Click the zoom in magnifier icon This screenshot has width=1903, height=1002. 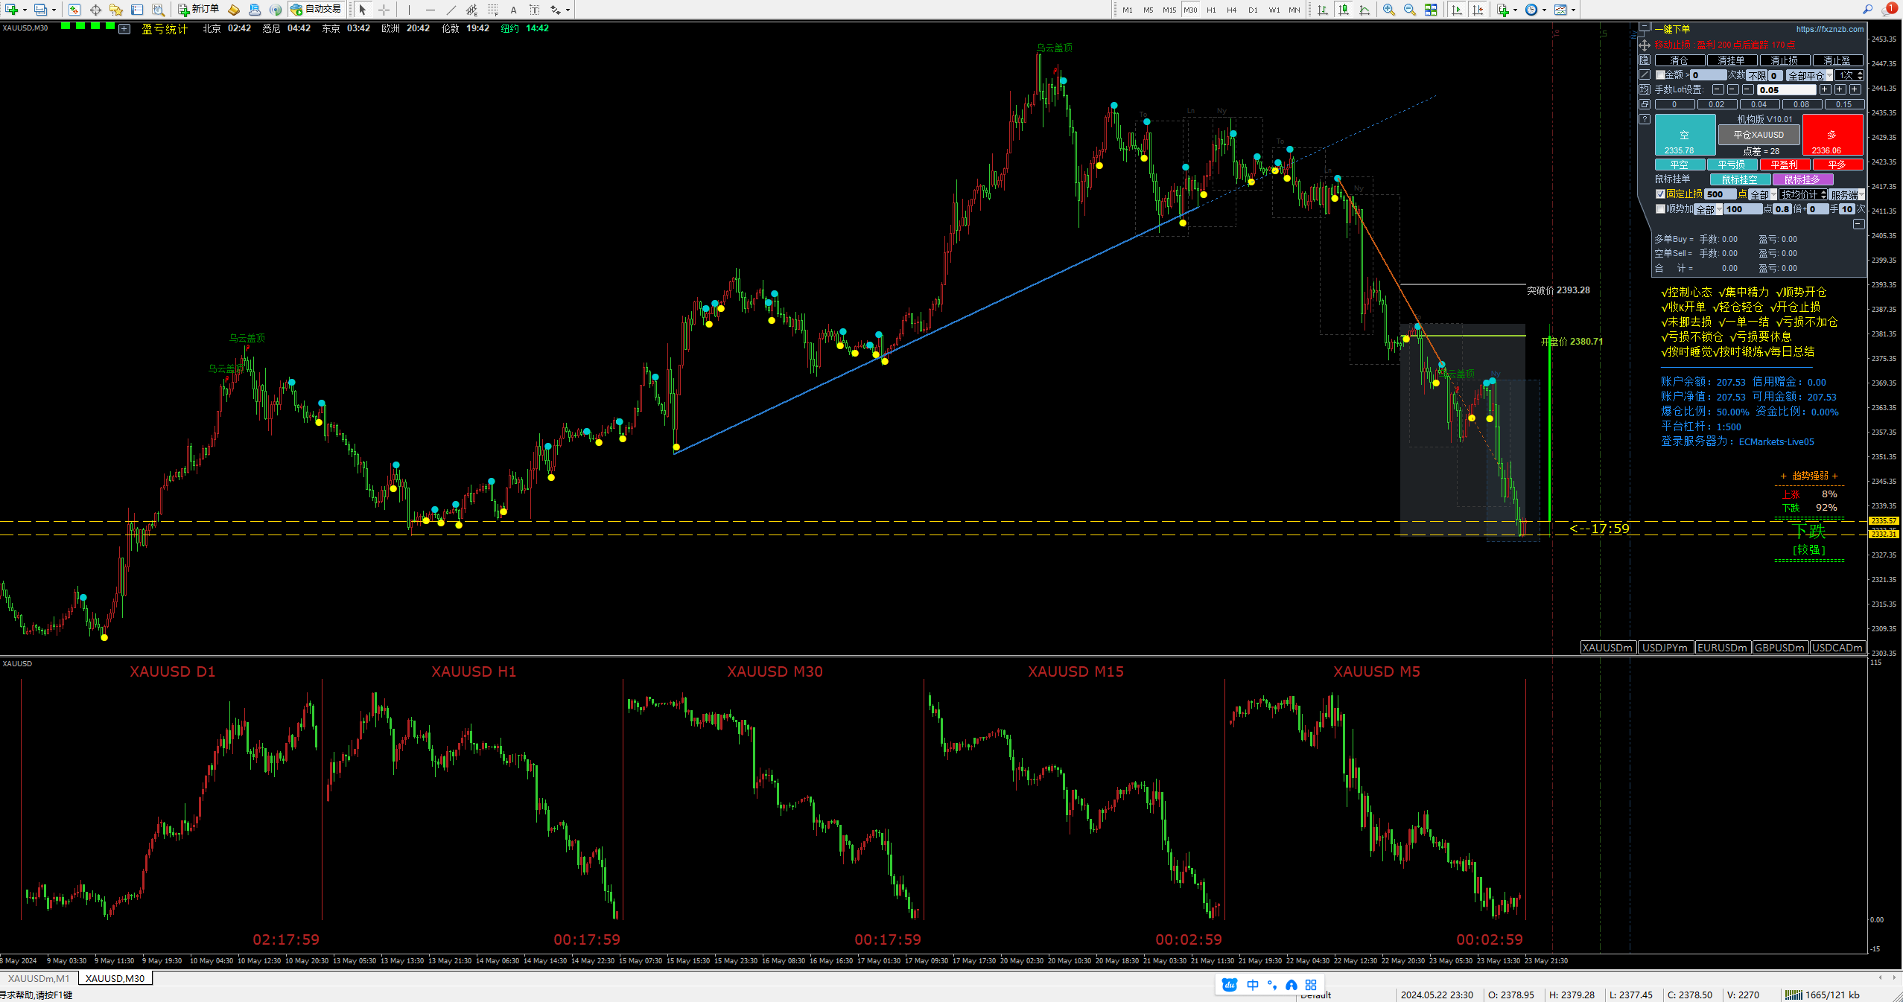click(x=1389, y=10)
